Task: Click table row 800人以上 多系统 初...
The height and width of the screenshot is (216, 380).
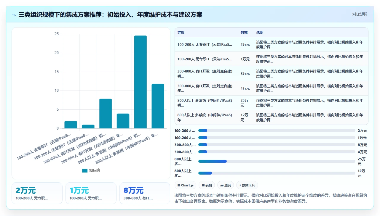Action: tap(272, 103)
